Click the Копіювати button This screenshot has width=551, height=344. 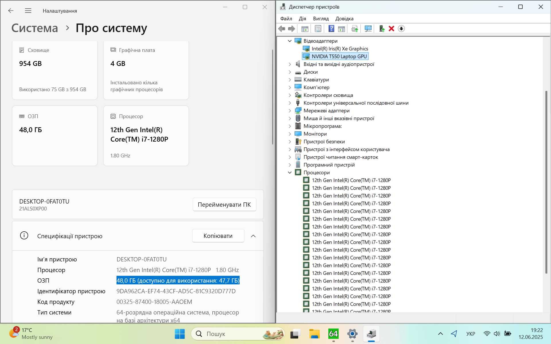click(218, 236)
